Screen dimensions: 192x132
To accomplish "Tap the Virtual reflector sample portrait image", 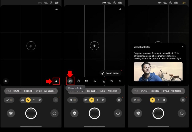I will pyautogui.click(x=158, y=72).
